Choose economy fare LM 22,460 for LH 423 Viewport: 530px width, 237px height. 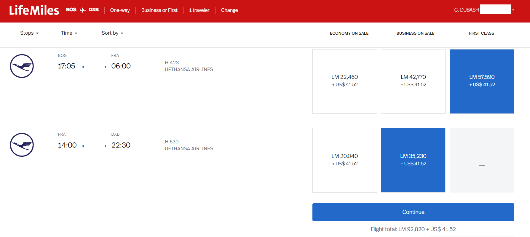(345, 81)
